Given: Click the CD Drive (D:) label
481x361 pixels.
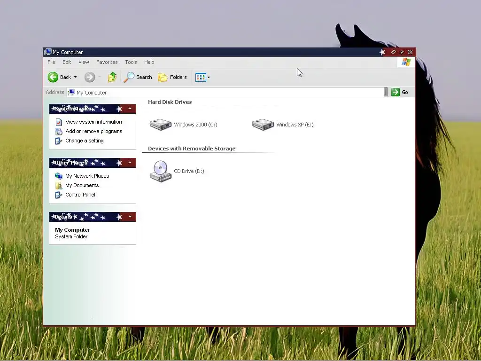Looking at the screenshot, I should coord(189,171).
